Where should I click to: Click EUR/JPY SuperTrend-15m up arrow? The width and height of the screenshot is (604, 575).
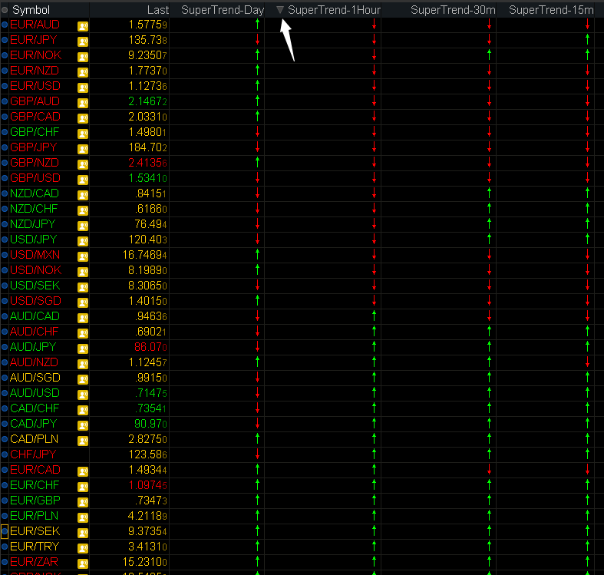pyautogui.click(x=587, y=40)
